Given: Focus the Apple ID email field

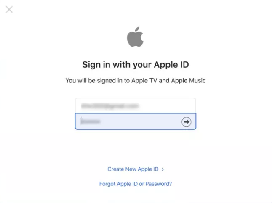Looking at the screenshot, I should (x=136, y=105).
